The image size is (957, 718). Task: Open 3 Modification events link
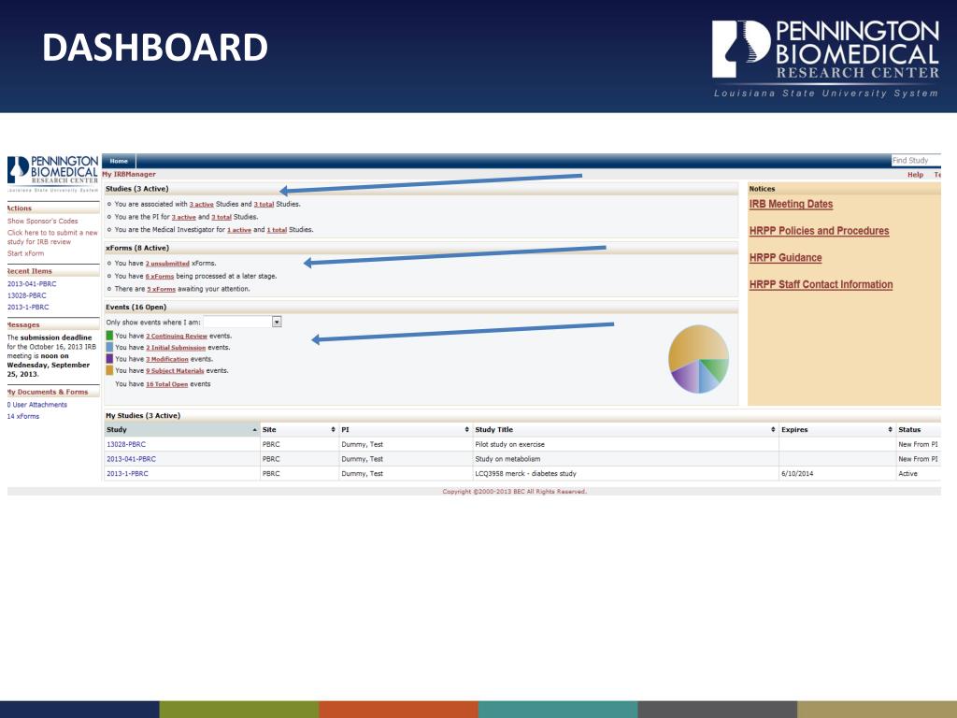[x=167, y=360]
